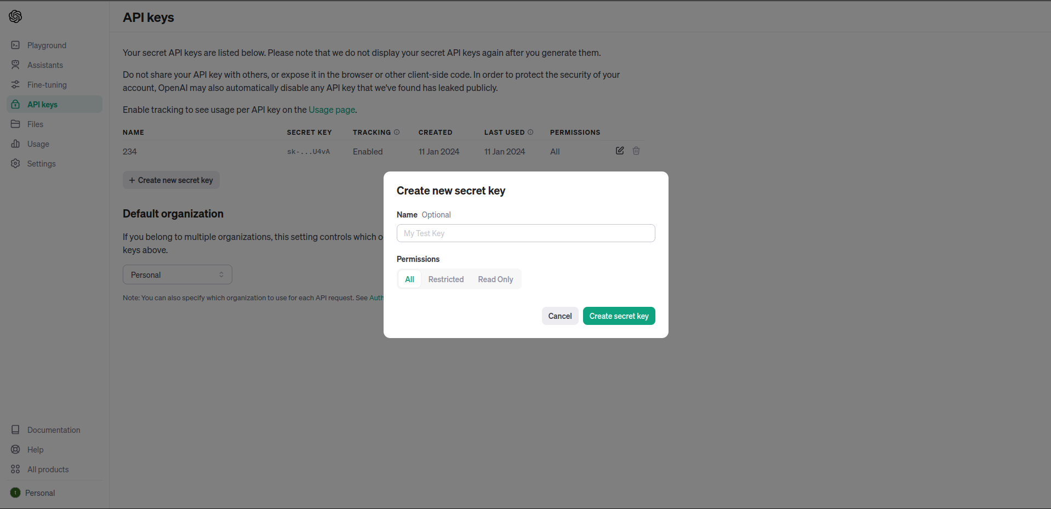Click the Tracking info icon
Screen dimensions: 1051x509
coord(397,132)
